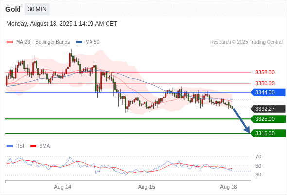This screenshot has height=195, width=287.
Task: Click the 30 MIN timeframe badge
Action: 37,9
